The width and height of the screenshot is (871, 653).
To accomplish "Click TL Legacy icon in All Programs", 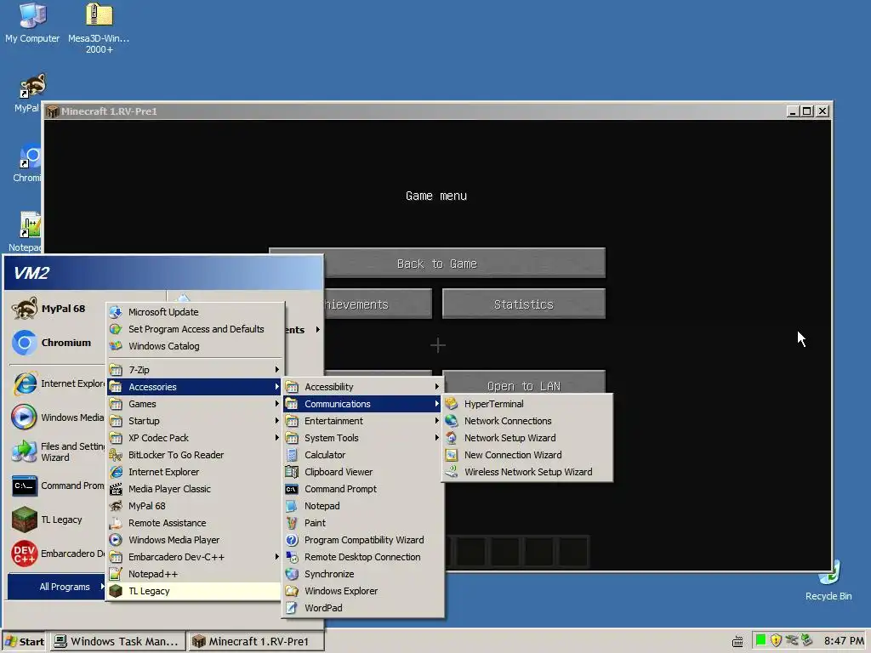I will click(116, 591).
